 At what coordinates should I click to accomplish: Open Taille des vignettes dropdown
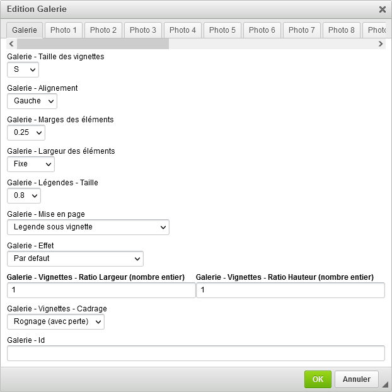23,69
